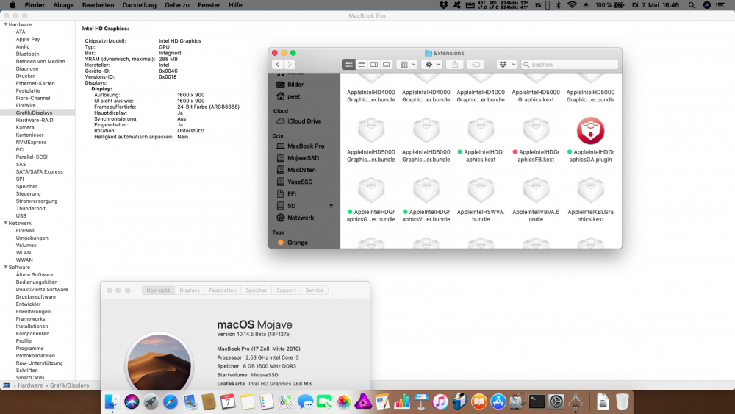This screenshot has width=735, height=414.
Task: Select AppleIntelHSWVA.bundle file
Action: (x=481, y=190)
